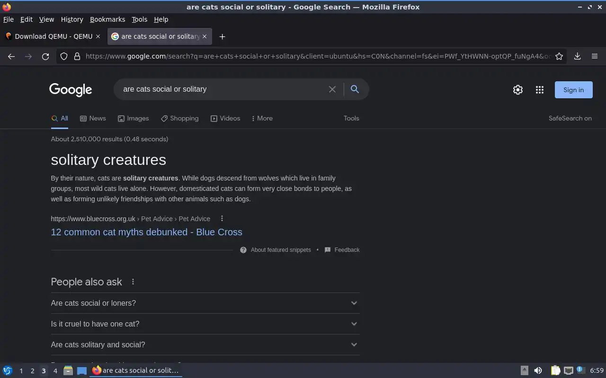Viewport: 606px width, 378px height.
Task: Click the network tray icon
Action: click(x=569, y=370)
